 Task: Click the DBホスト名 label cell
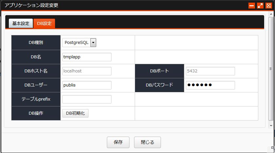tap(36, 71)
